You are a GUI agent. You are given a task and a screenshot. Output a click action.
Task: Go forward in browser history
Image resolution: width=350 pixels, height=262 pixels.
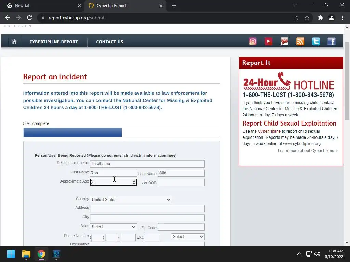[18, 18]
